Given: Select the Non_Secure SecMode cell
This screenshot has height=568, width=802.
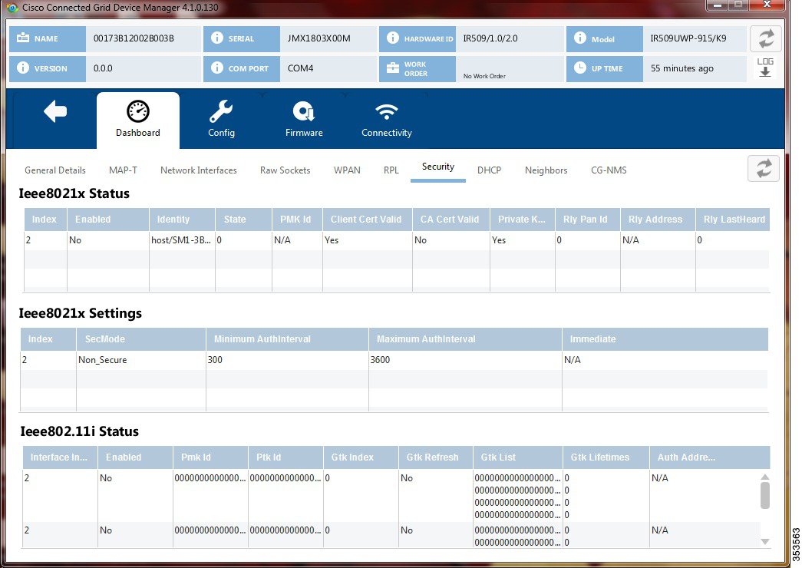Looking at the screenshot, I should (x=141, y=360).
